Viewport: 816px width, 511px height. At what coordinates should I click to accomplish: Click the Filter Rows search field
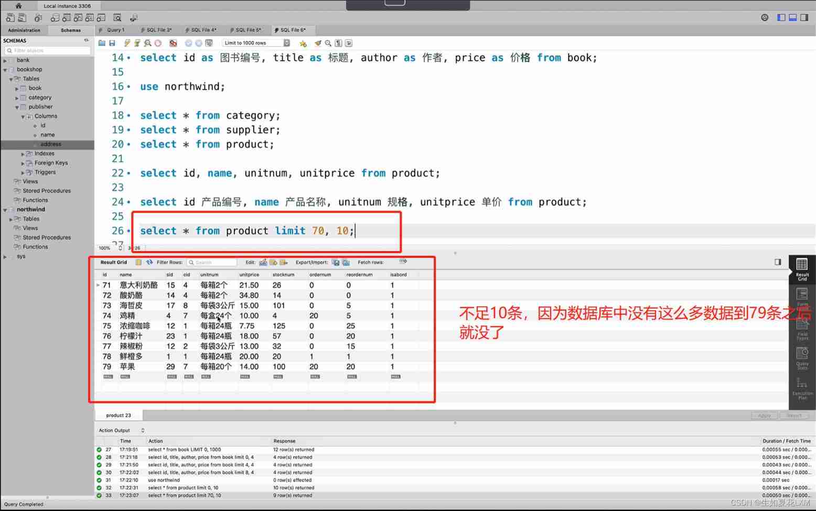pyautogui.click(x=212, y=262)
